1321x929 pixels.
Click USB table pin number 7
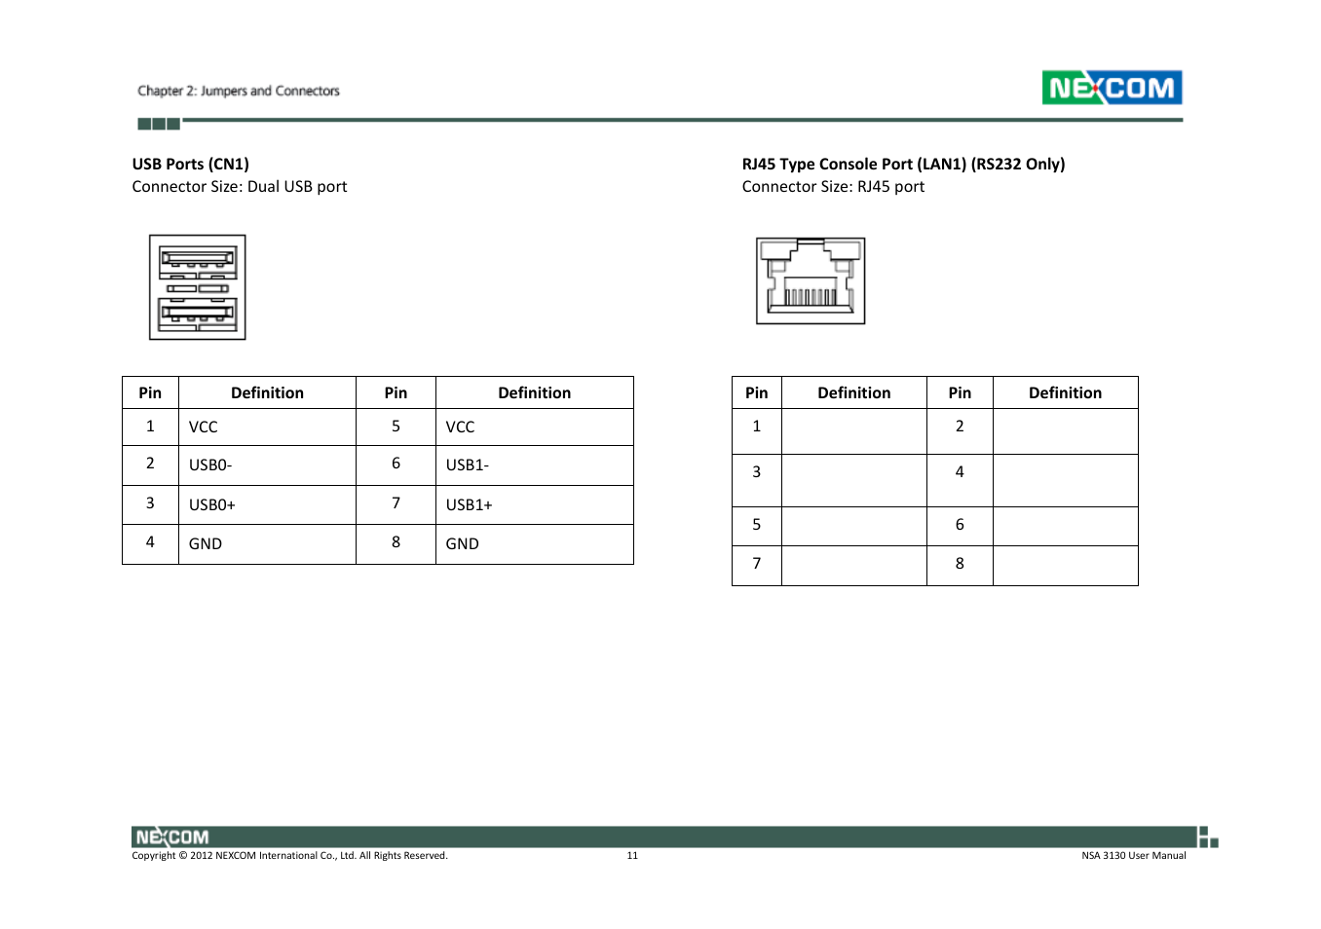tap(396, 503)
